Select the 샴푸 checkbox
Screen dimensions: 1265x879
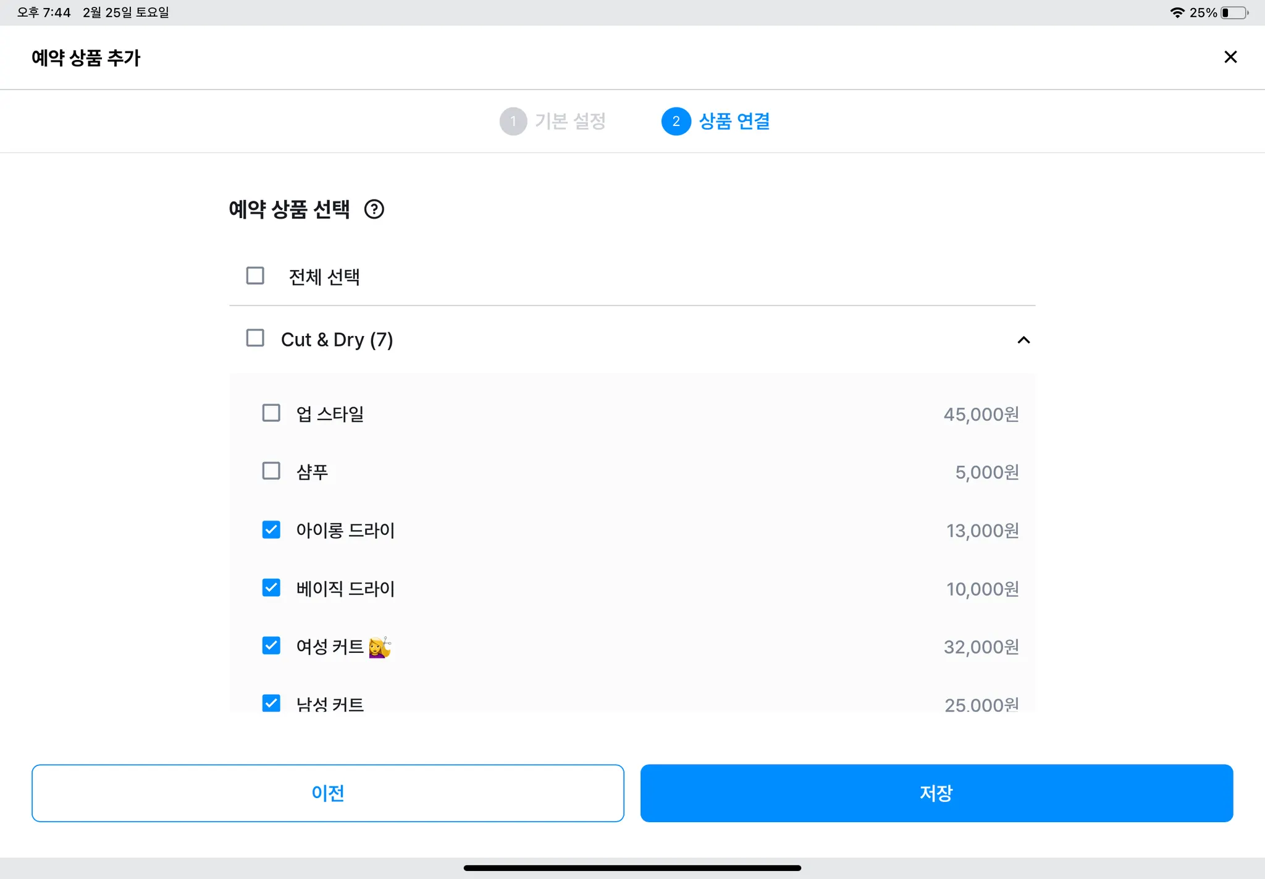tap(271, 471)
